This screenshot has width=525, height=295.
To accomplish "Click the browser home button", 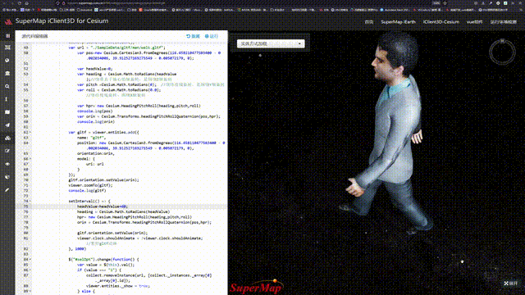I will (x=27, y=3).
